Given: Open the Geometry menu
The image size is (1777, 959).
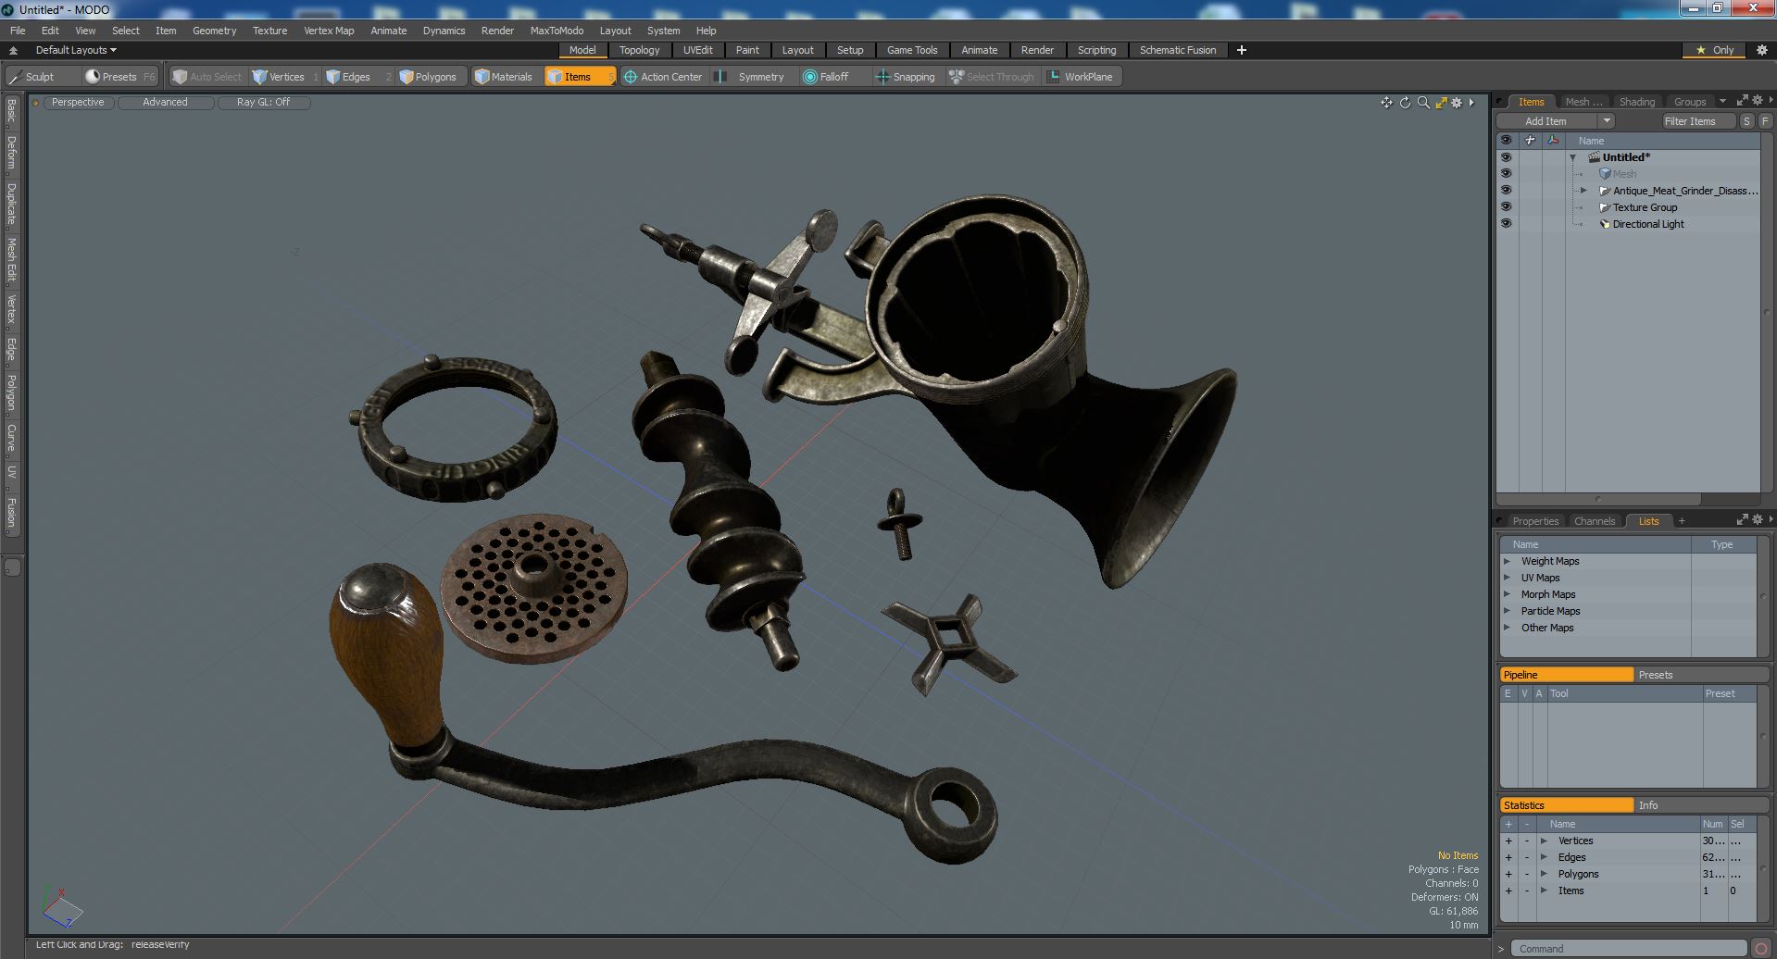Looking at the screenshot, I should (214, 31).
